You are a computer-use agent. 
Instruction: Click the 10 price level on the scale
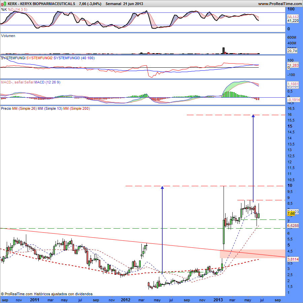[x=290, y=186]
